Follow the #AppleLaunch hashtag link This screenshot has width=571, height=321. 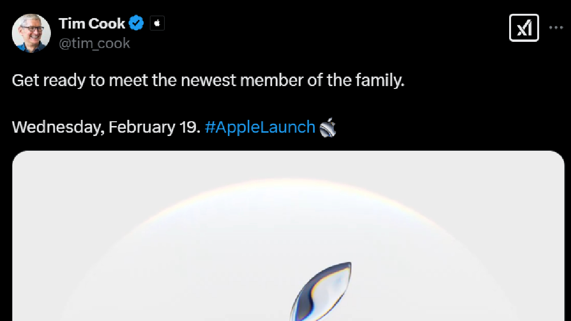point(260,127)
